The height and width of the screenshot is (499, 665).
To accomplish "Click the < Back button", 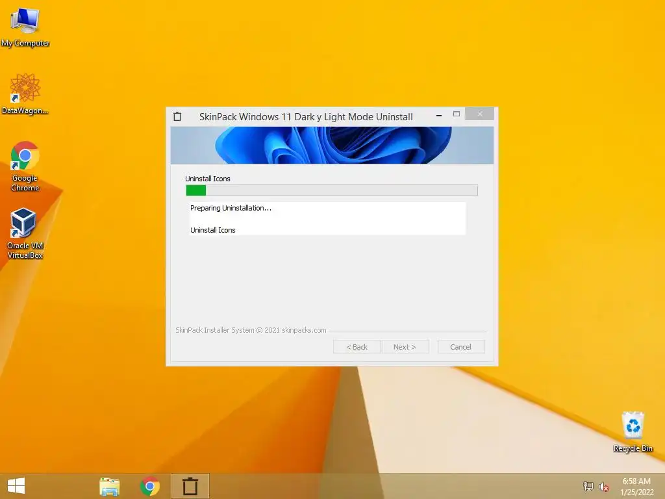I will click(x=357, y=347).
